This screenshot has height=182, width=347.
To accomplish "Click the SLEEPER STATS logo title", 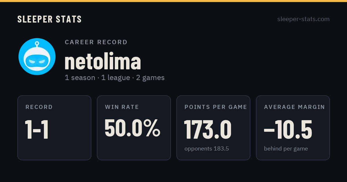I will [x=49, y=19].
